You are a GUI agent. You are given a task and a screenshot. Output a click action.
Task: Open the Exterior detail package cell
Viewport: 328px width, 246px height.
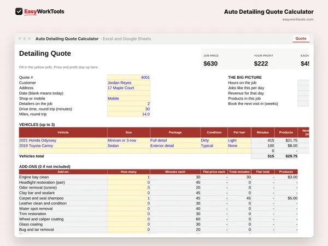175,145
